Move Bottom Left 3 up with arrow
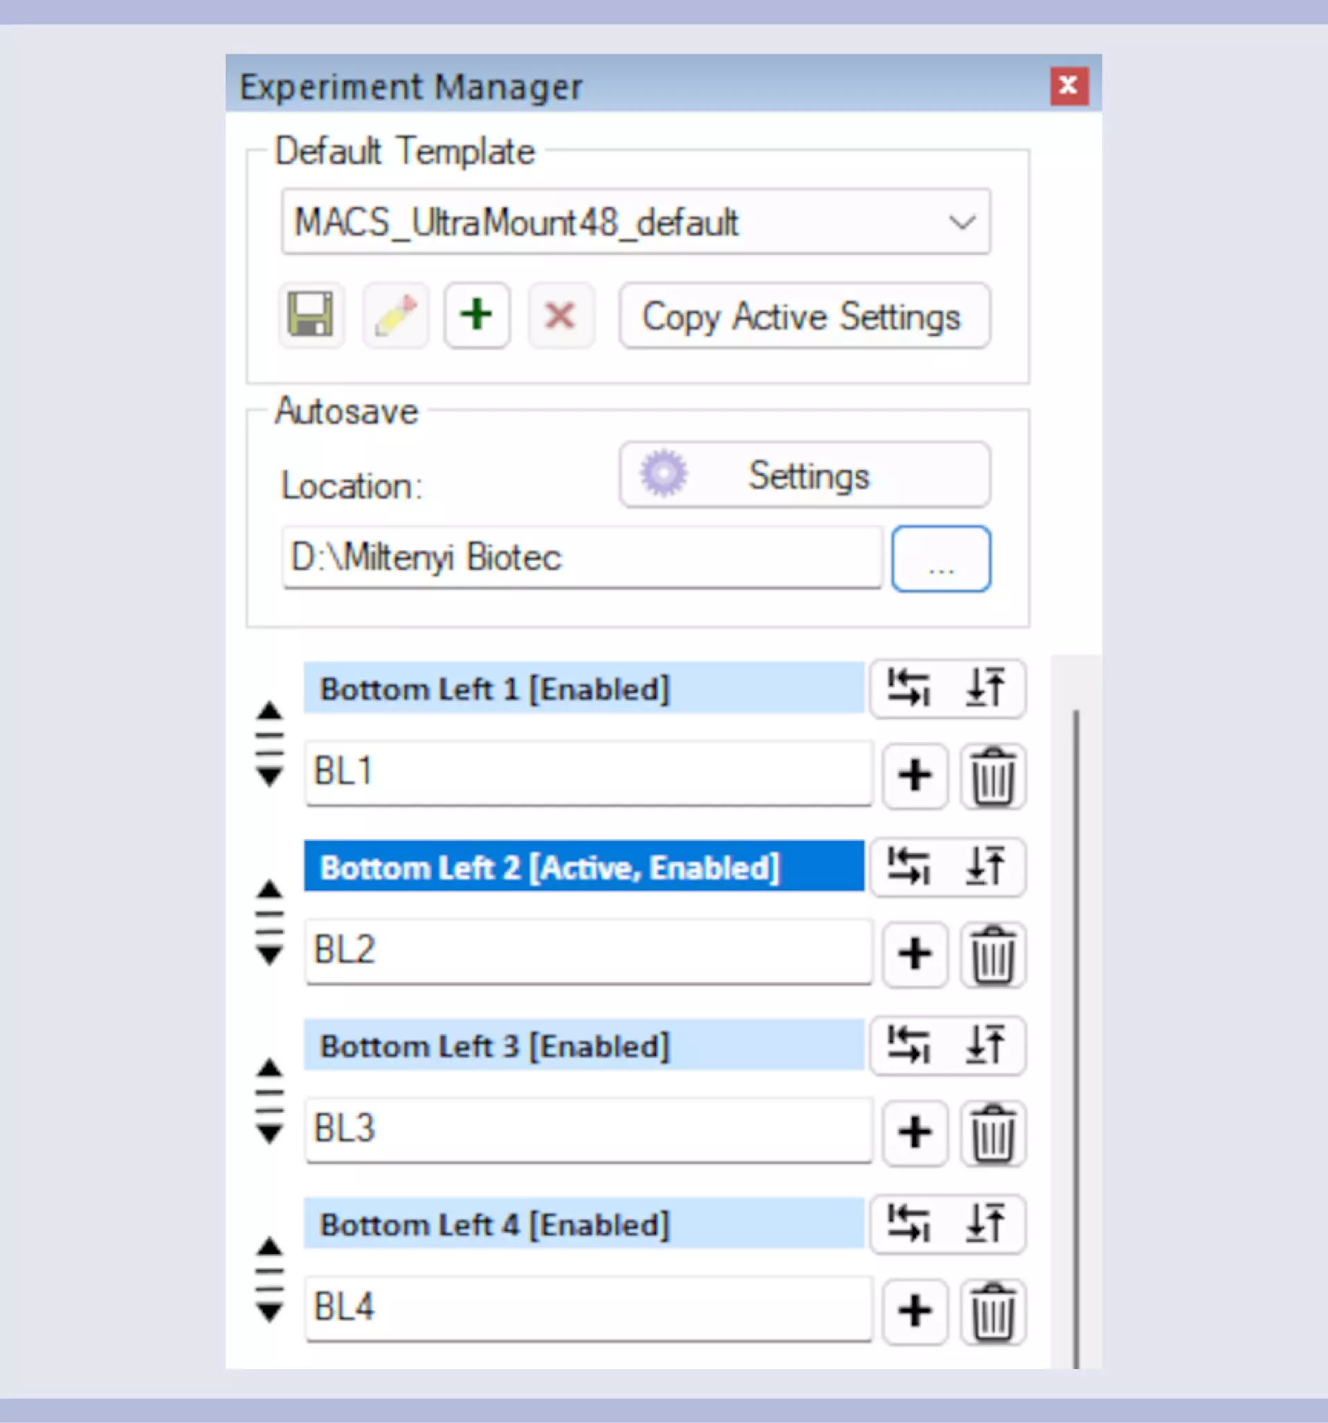The height and width of the screenshot is (1423, 1328). (x=270, y=1068)
